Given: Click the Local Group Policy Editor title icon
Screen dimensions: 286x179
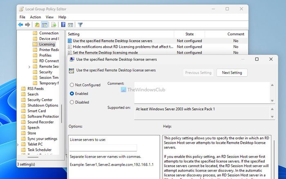Looking at the screenshot, I should coord(21,9).
